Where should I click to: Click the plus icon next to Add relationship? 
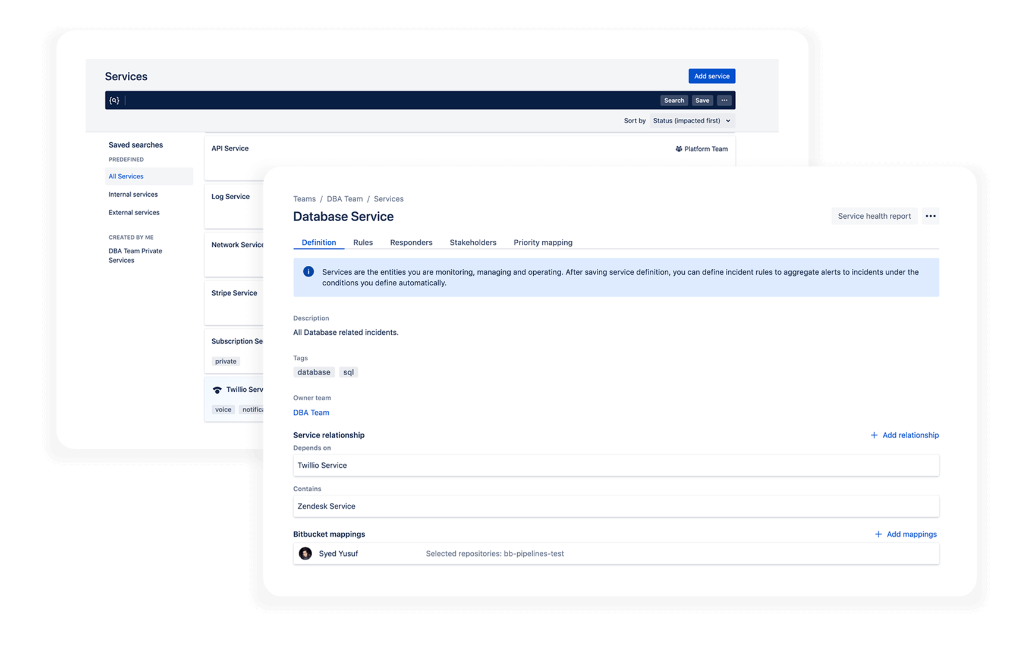[874, 435]
